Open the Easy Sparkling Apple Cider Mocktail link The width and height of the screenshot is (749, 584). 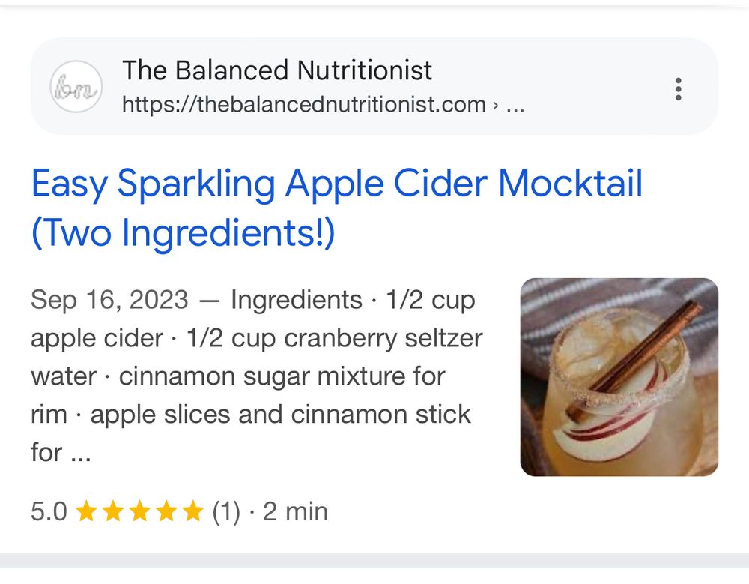coord(337,184)
